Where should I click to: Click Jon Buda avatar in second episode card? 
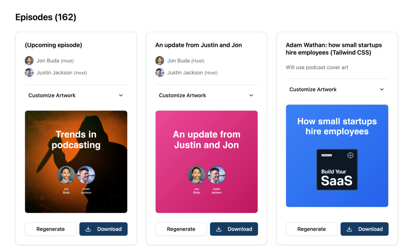click(x=160, y=60)
